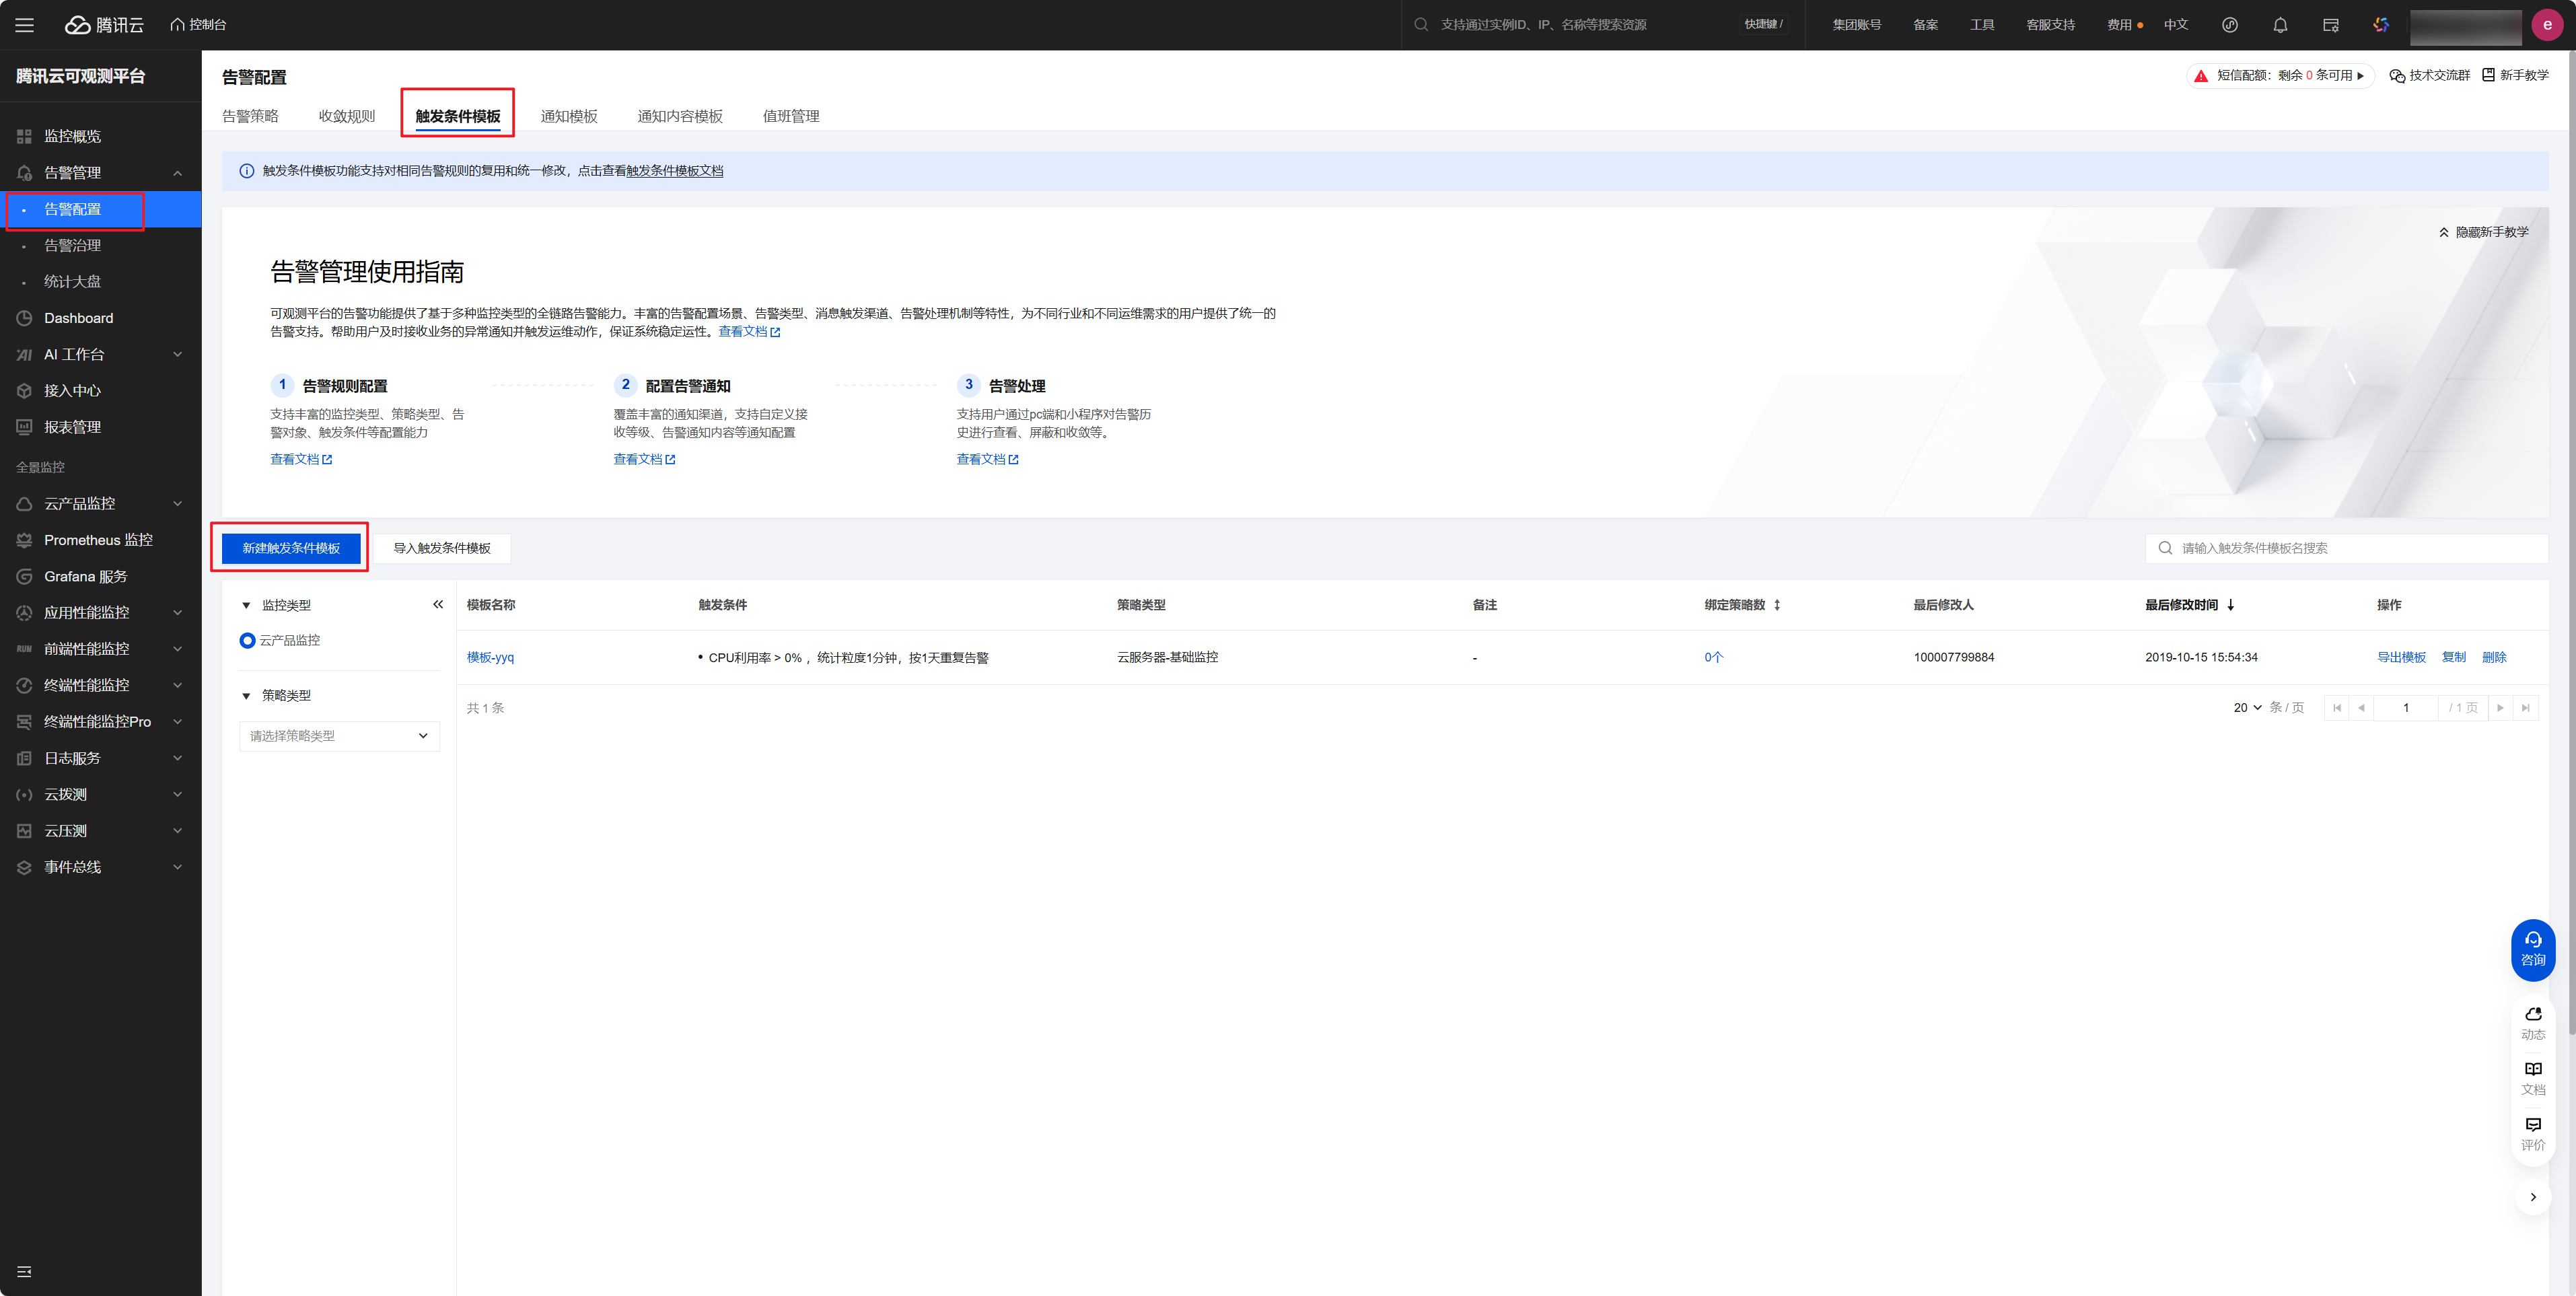
Task: Collapse the filter panel with double chevron
Action: pyautogui.click(x=438, y=605)
